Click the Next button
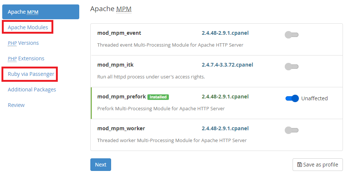 [x=101, y=165]
